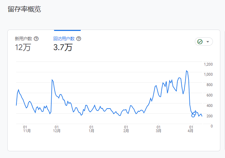Click the 01 3月 axis label
The height and width of the screenshot is (158, 225).
158,129
